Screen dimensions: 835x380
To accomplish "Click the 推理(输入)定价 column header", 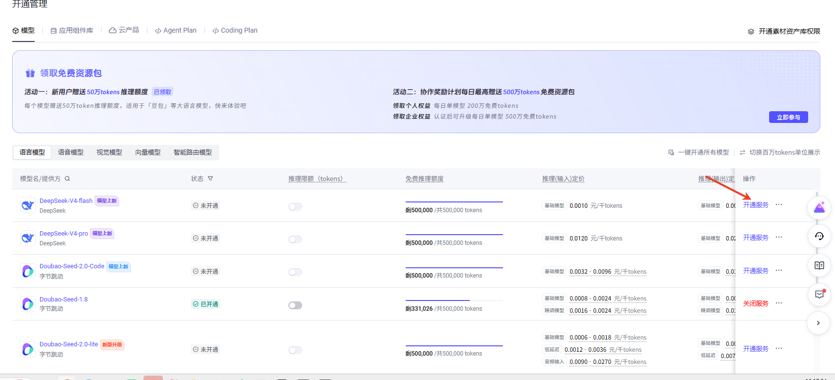I will click(x=563, y=179).
